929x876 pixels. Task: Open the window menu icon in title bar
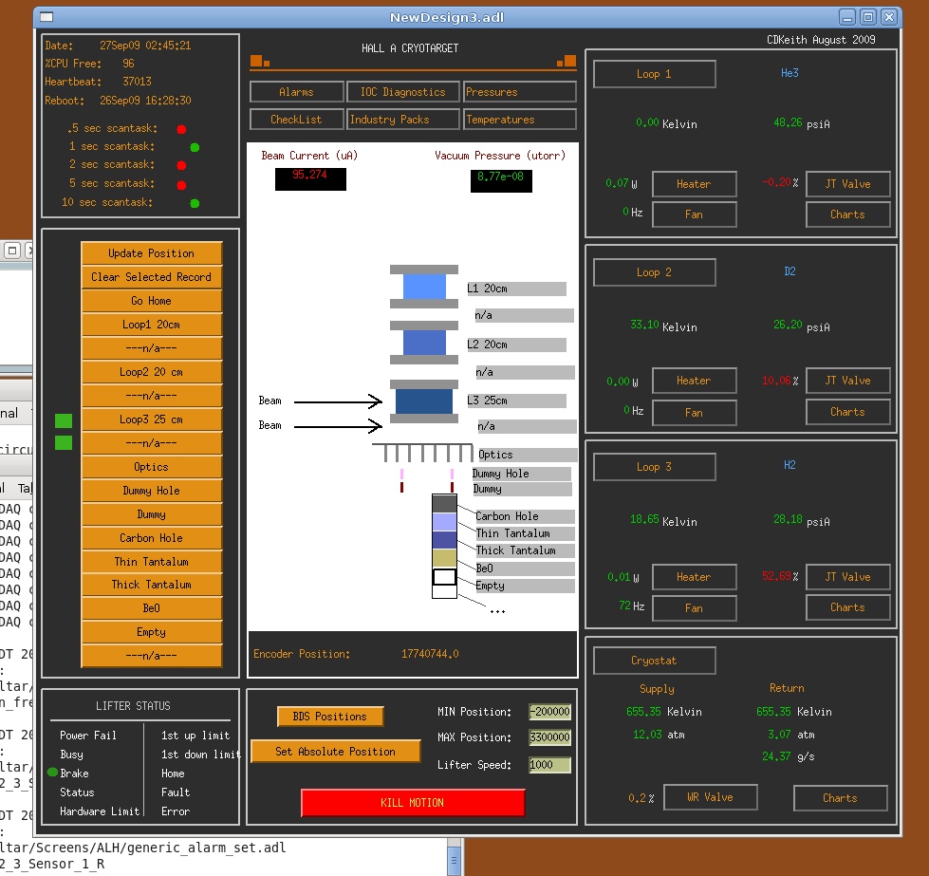46,17
